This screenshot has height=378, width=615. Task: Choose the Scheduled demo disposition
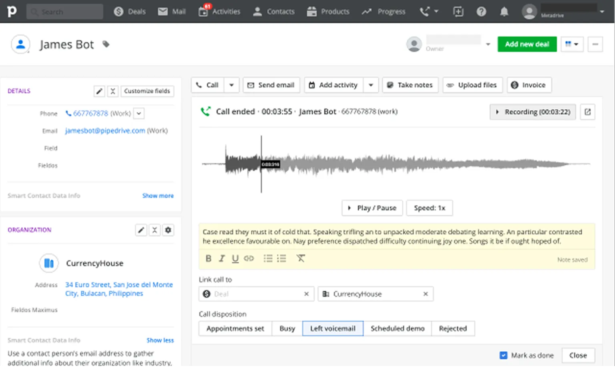[398, 328]
